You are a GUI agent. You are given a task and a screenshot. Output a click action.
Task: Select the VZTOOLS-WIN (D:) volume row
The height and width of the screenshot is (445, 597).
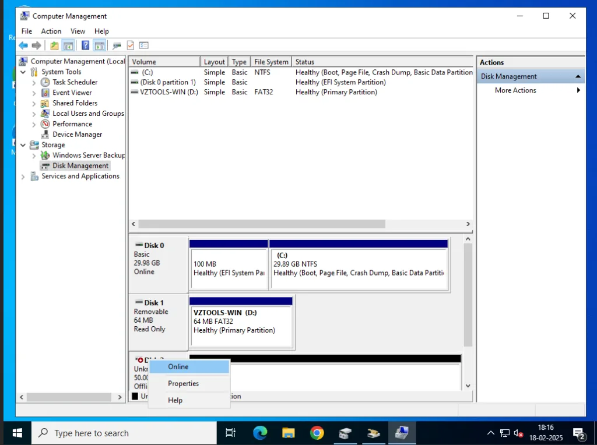[x=301, y=92]
